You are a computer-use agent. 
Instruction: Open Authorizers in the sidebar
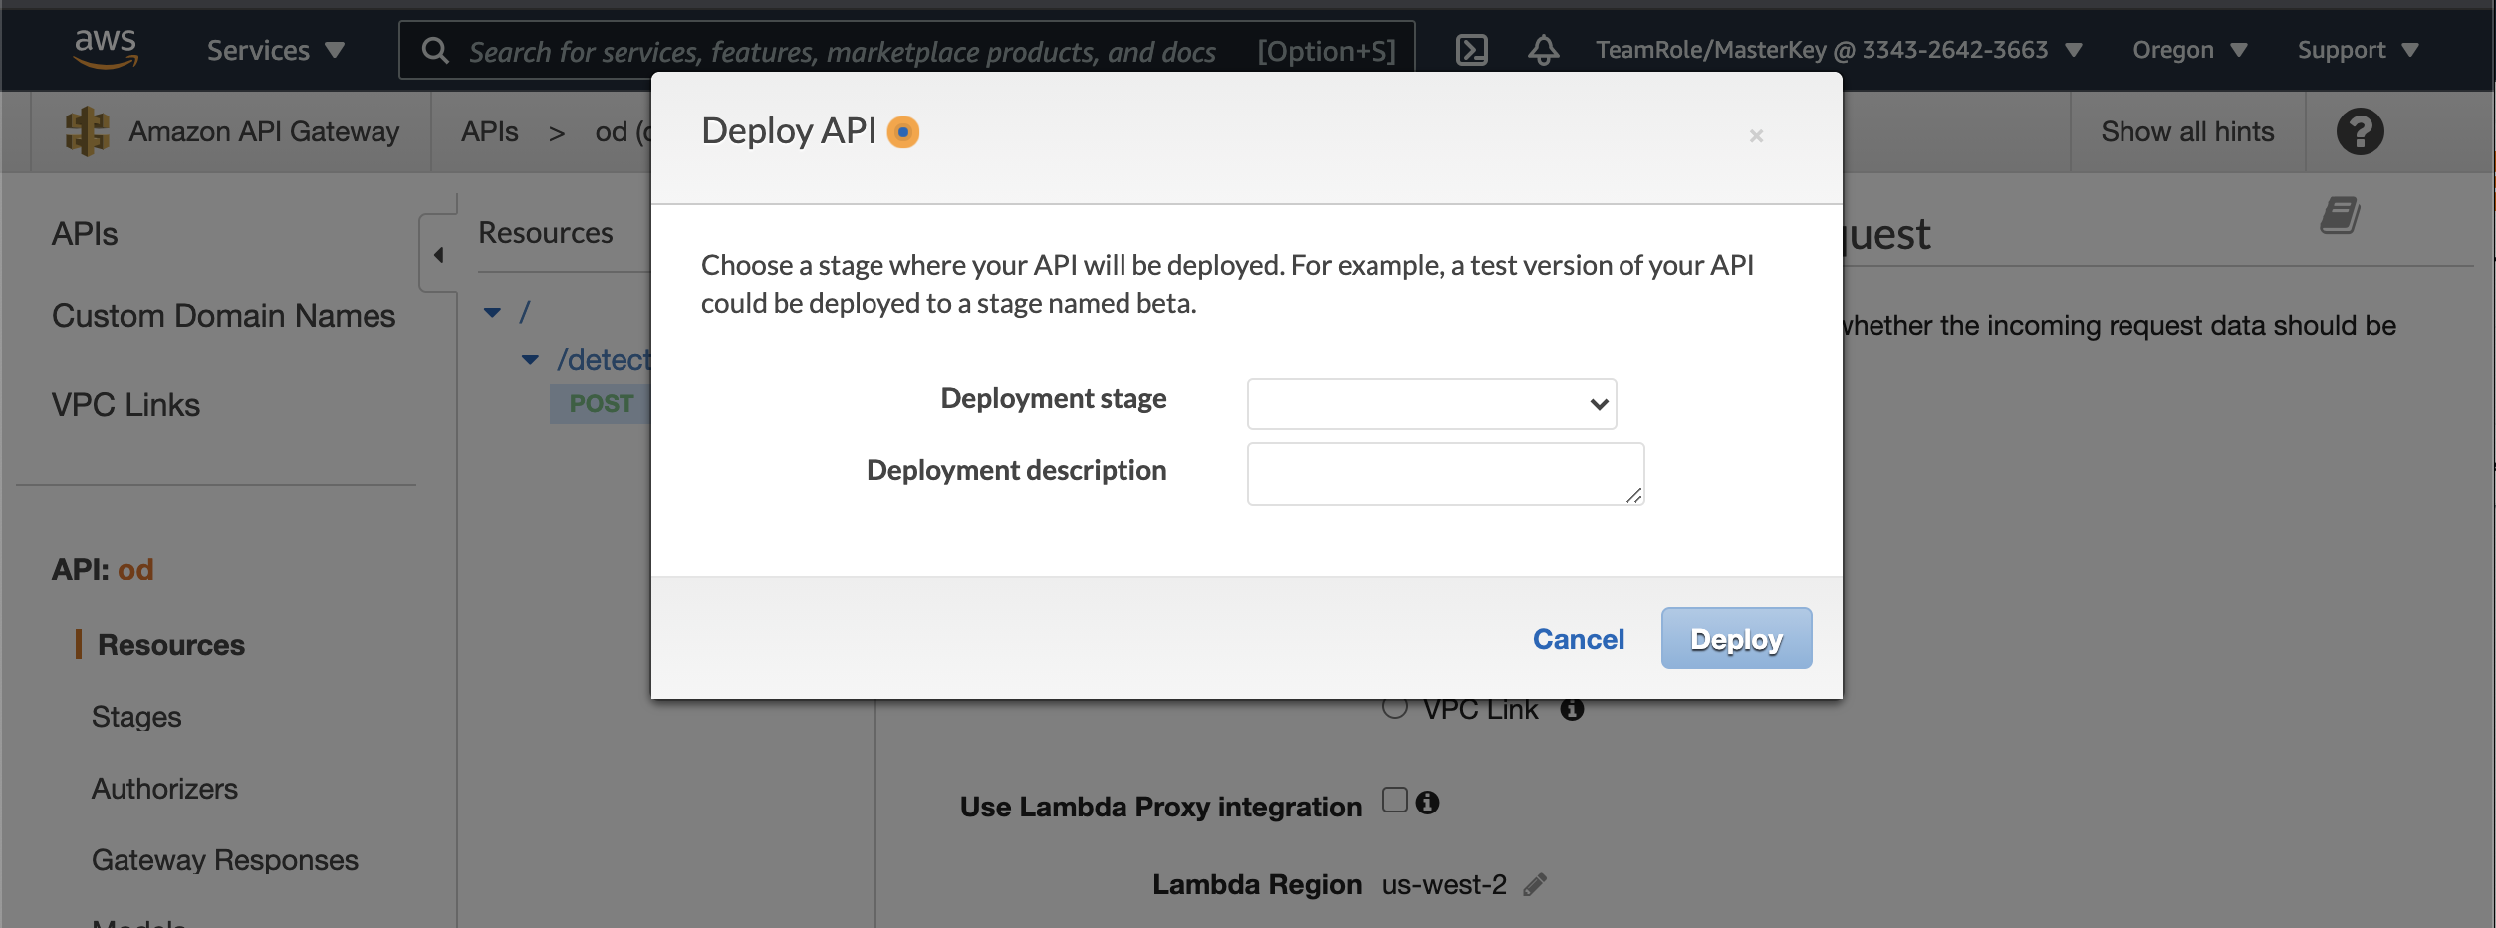164,789
